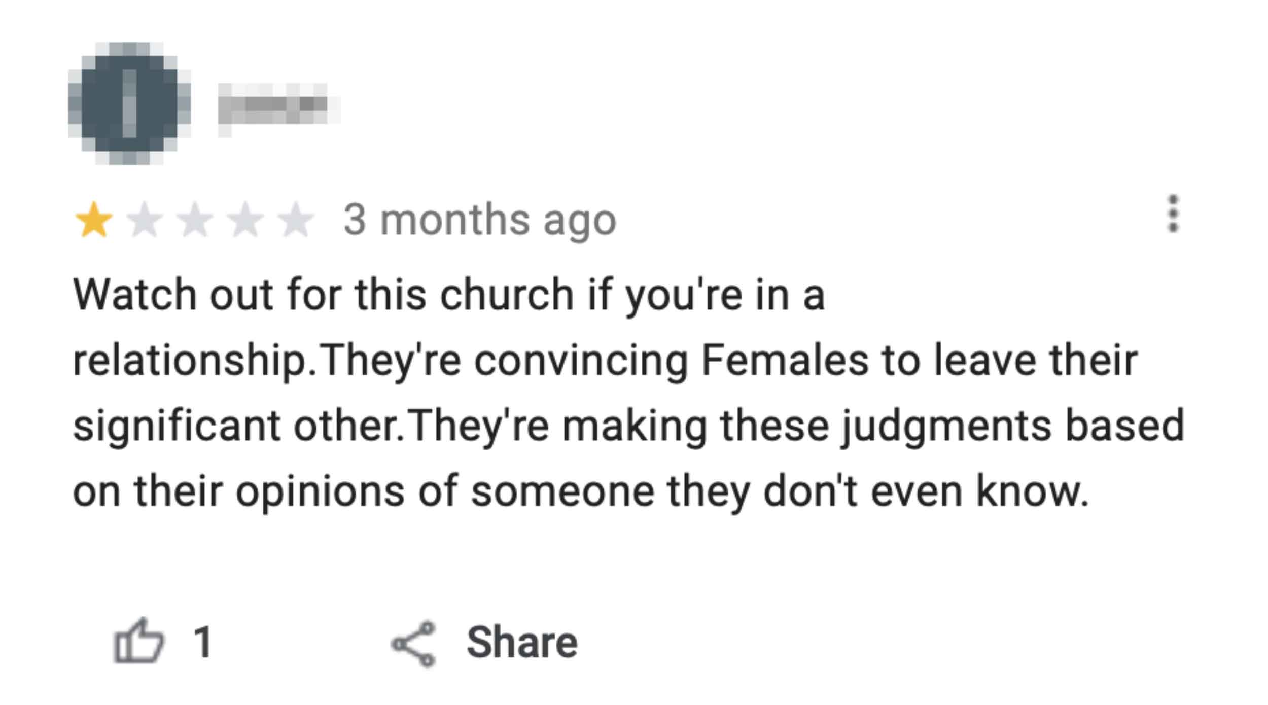Click the reviewer's blurred profile avatar

tap(129, 103)
